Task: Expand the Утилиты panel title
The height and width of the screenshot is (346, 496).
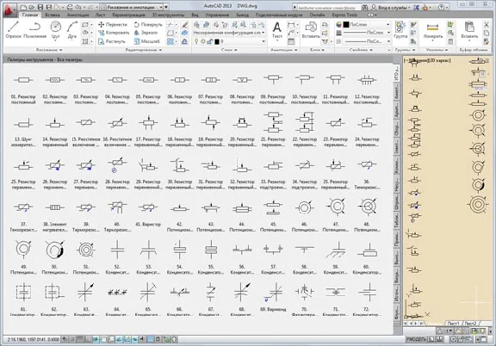Action: [x=437, y=50]
